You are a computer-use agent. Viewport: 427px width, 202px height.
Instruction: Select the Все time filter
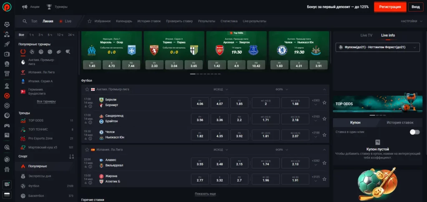click(x=22, y=35)
